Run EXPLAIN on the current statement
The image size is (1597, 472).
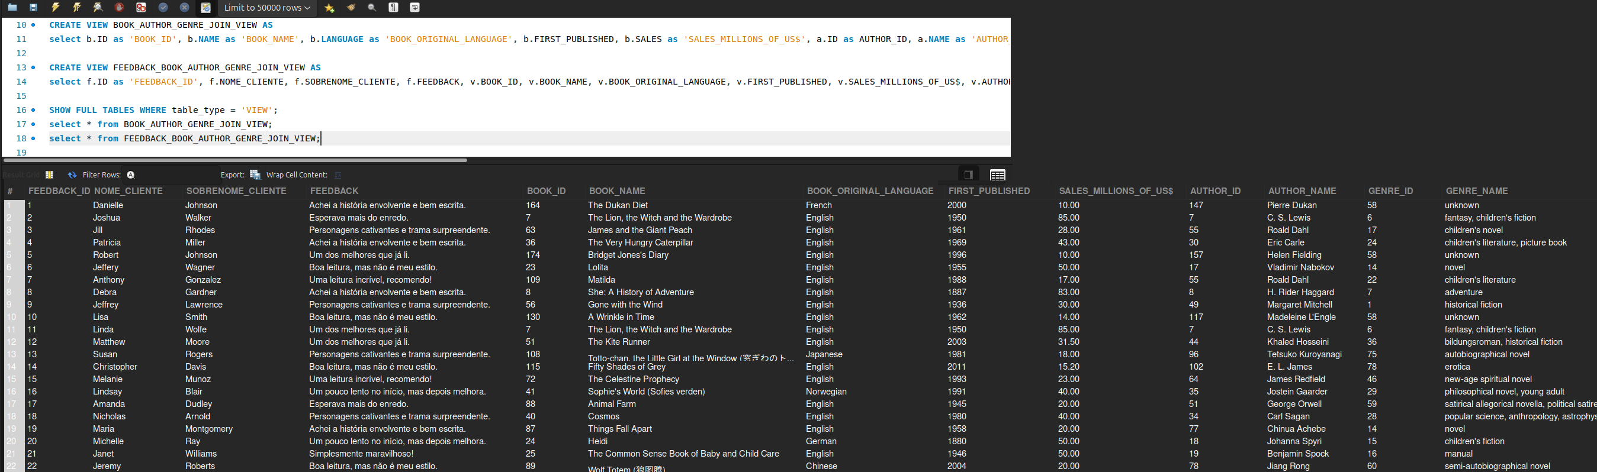coord(98,8)
